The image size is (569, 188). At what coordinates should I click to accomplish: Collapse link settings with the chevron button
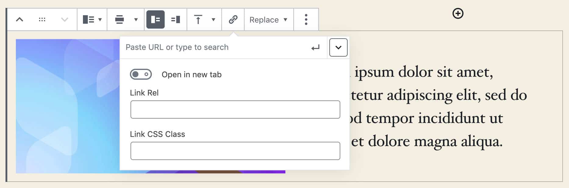click(338, 47)
